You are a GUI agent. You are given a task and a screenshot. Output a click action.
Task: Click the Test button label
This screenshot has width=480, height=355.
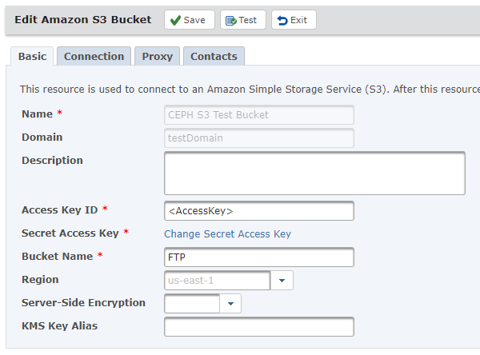click(x=248, y=20)
